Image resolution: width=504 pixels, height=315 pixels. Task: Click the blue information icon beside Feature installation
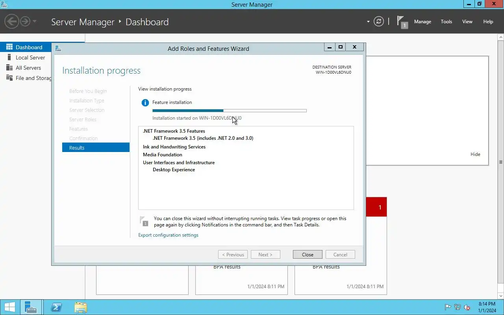pos(145,103)
